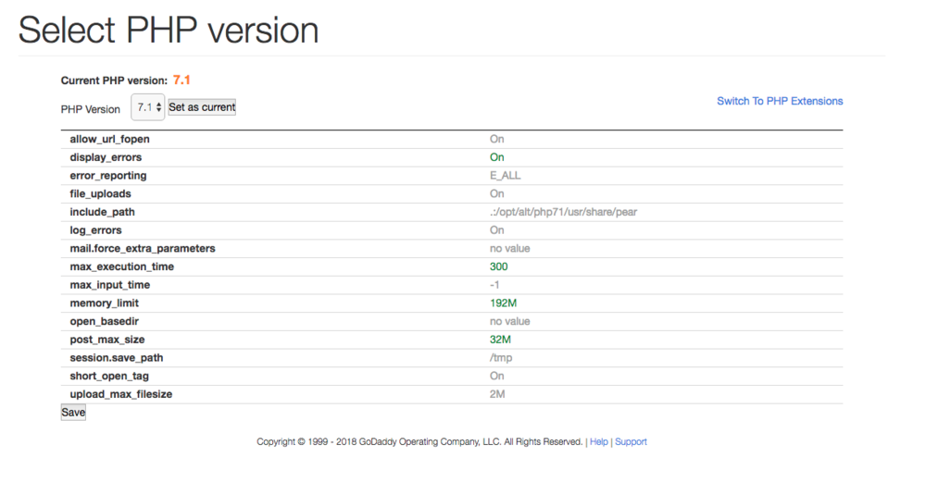Click the max_input_time -1 value
This screenshot has width=926, height=495.
click(494, 285)
